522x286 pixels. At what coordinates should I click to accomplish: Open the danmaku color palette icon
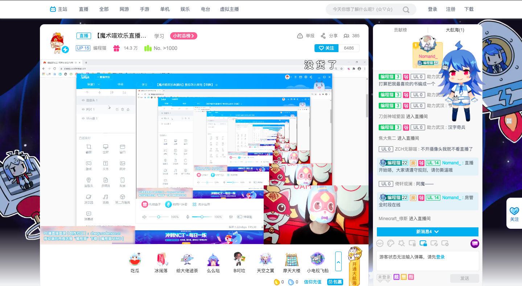click(391, 243)
